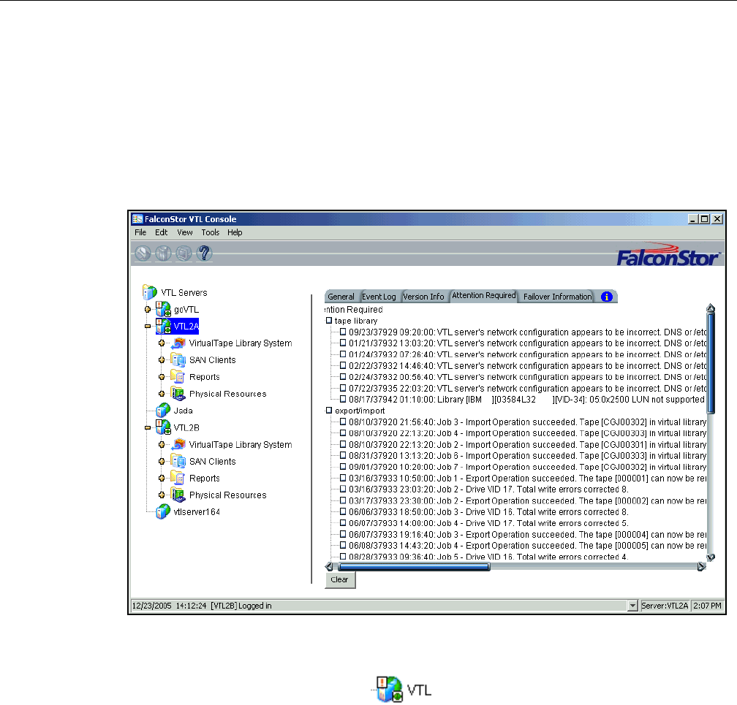Check the tape library group checkbox

click(329, 320)
